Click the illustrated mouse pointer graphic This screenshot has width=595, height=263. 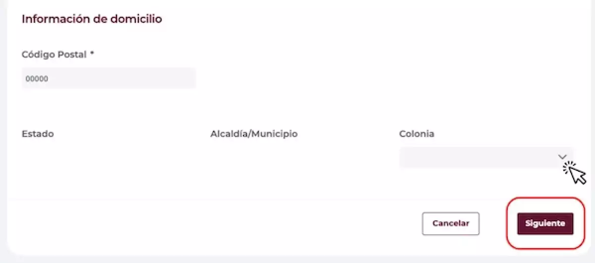(578, 175)
